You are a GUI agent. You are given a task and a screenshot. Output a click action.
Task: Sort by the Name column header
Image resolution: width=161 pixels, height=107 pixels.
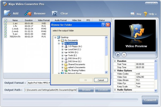coord(15,20)
